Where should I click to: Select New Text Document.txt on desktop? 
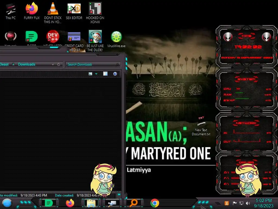(201, 127)
